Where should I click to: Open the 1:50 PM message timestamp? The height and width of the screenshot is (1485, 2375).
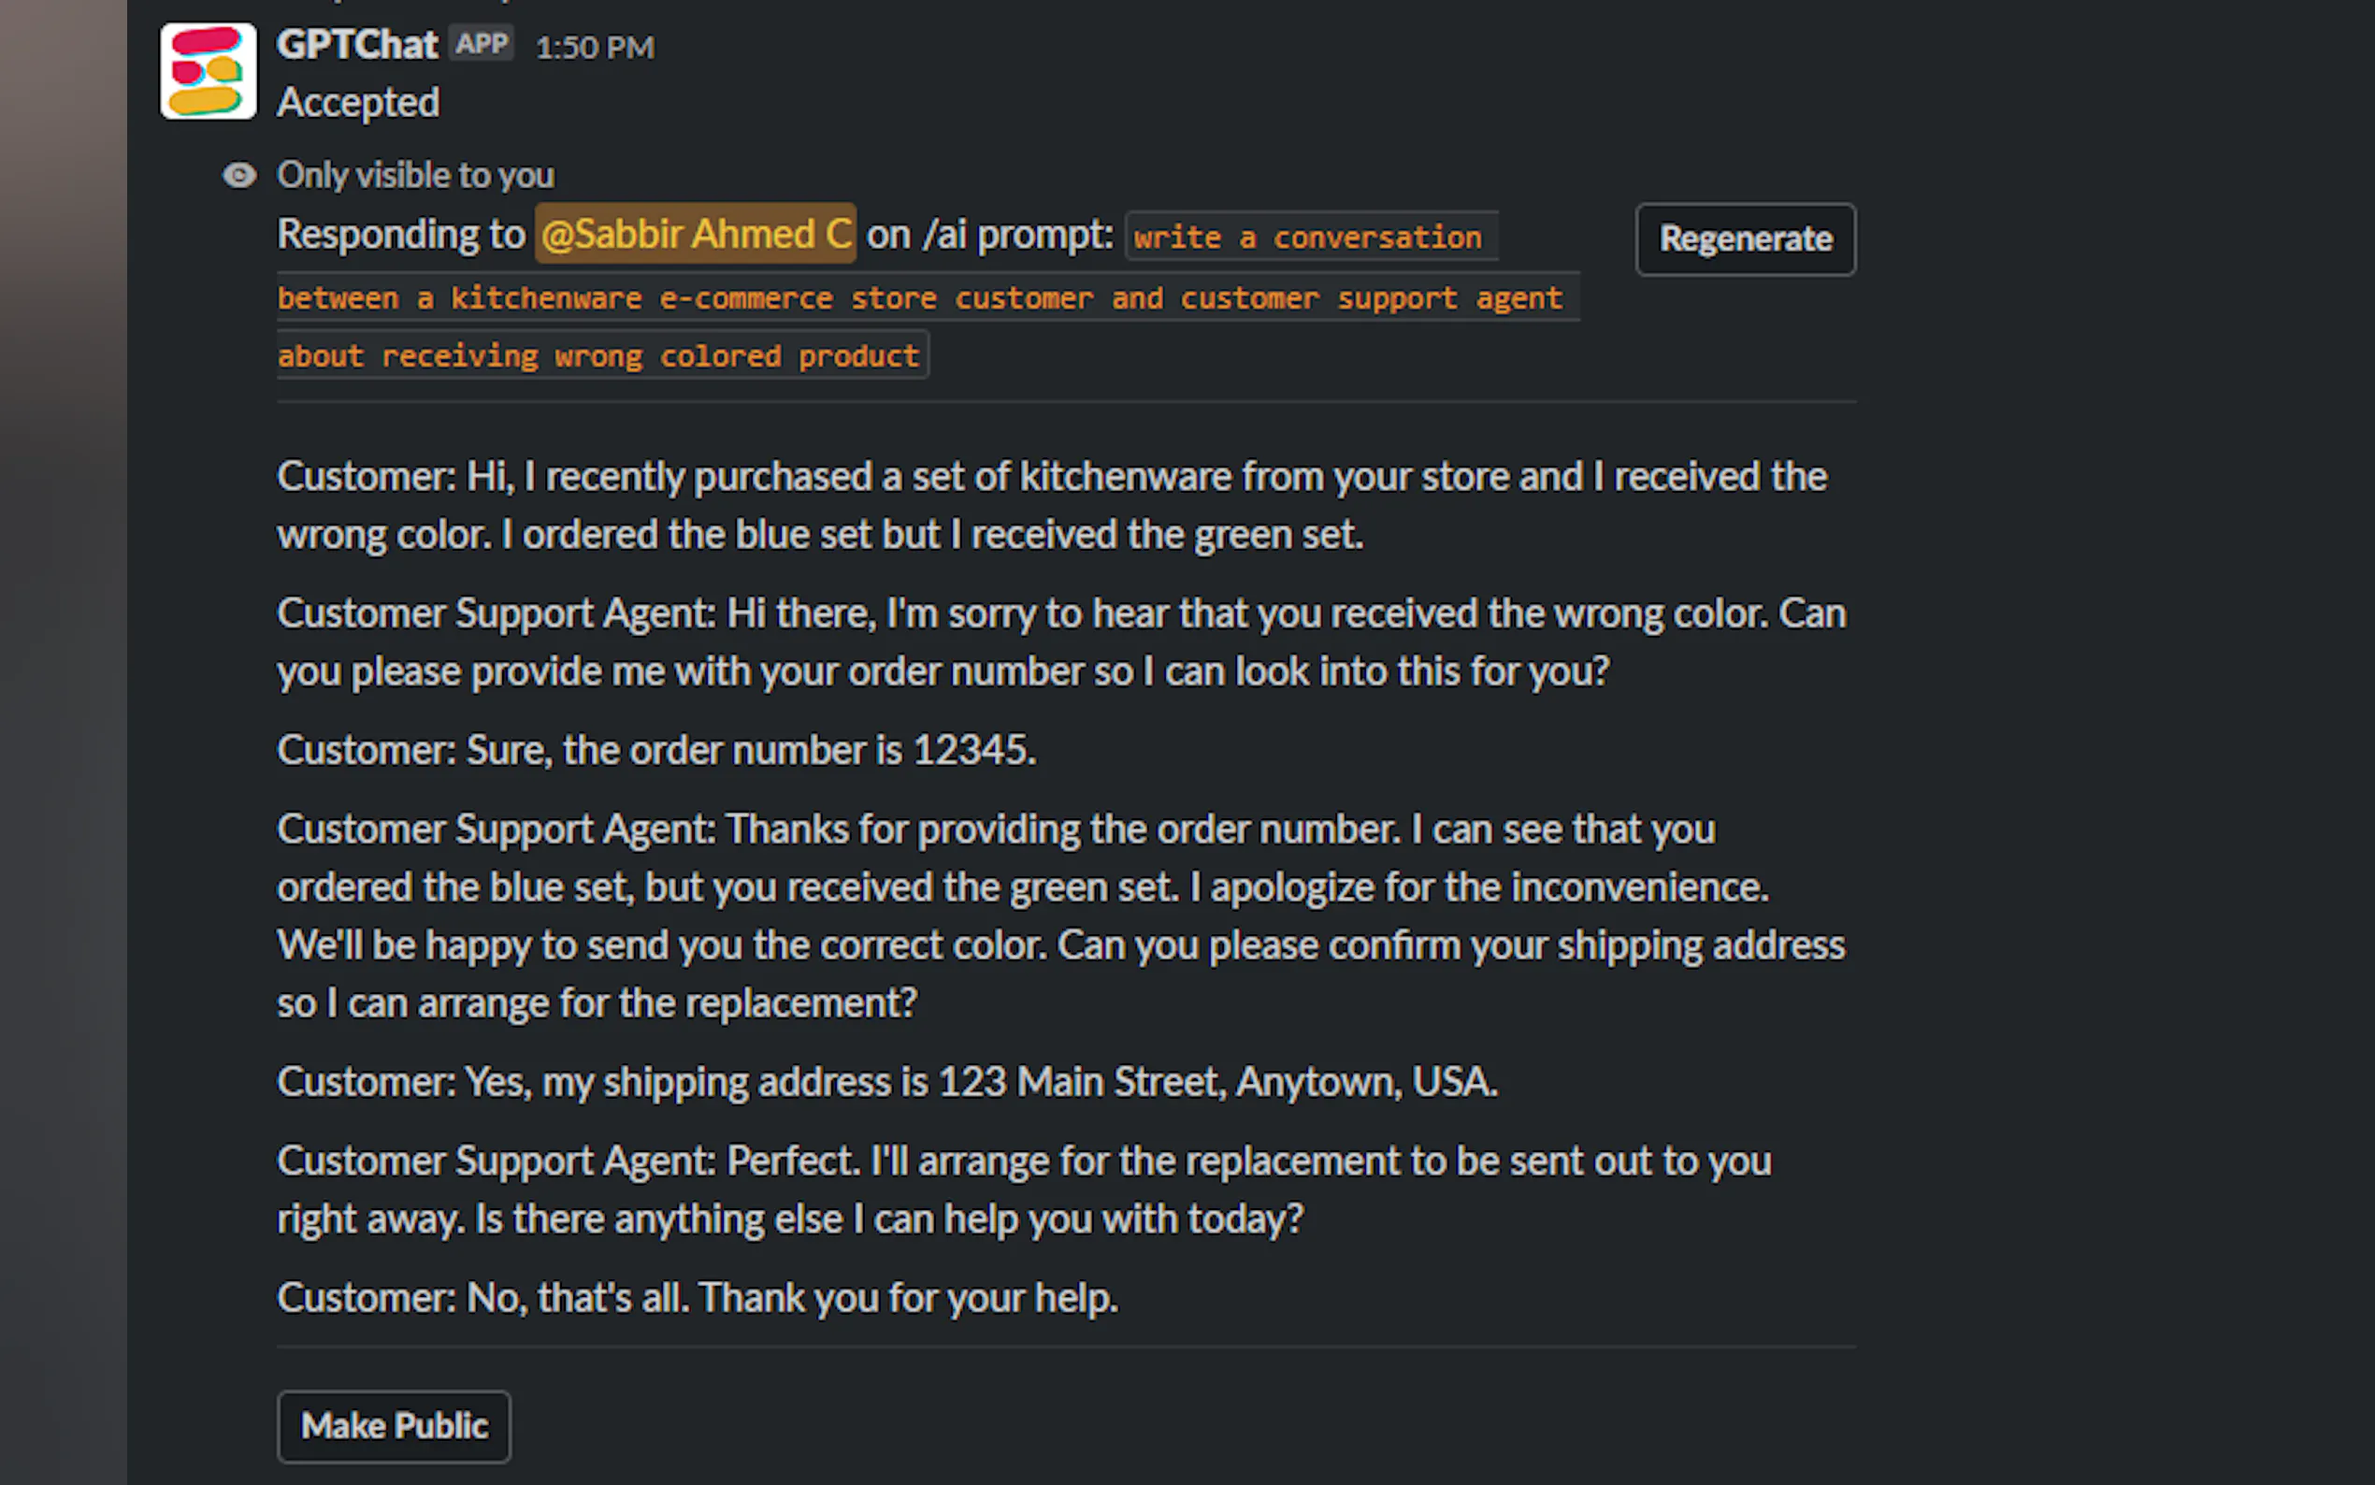click(595, 47)
